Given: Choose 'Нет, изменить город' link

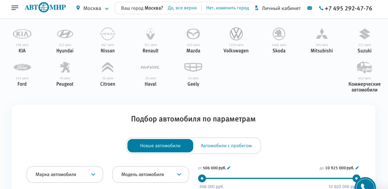Looking at the screenshot, I should (228, 8).
